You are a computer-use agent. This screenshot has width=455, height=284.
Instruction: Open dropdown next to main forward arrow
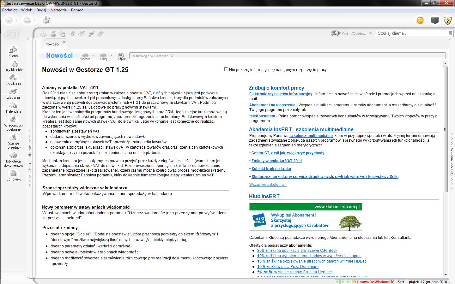tap(35, 21)
